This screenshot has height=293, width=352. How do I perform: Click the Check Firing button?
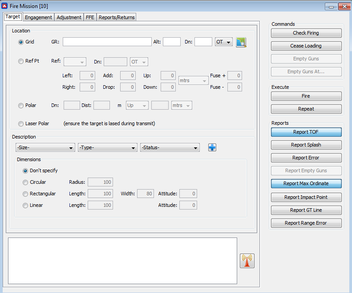click(306, 33)
